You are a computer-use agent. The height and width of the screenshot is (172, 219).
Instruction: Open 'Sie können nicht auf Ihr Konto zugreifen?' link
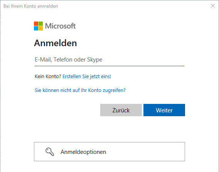tap(80, 90)
